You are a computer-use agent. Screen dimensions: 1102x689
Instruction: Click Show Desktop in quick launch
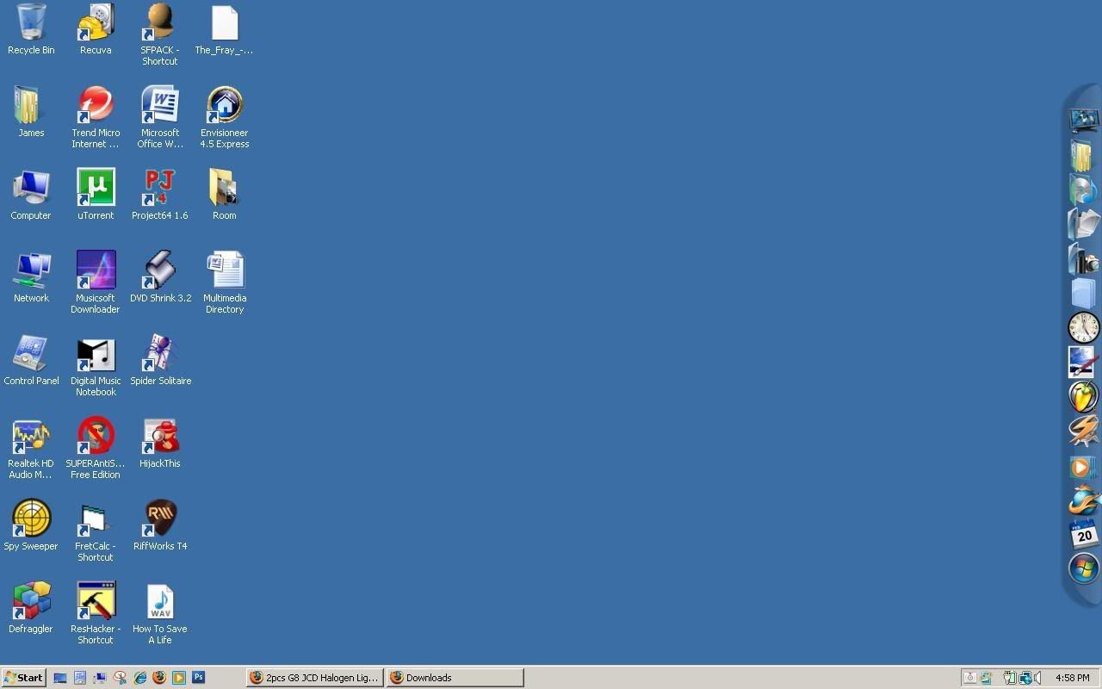click(x=60, y=678)
